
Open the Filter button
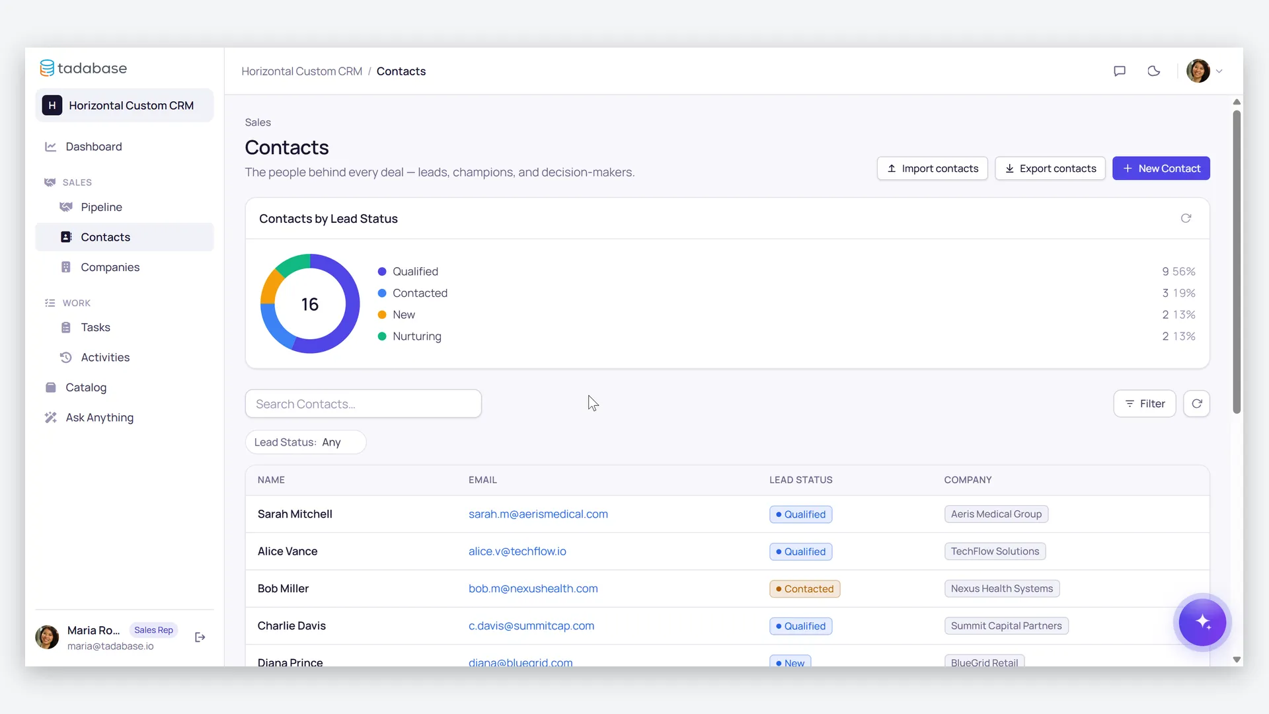pos(1145,403)
